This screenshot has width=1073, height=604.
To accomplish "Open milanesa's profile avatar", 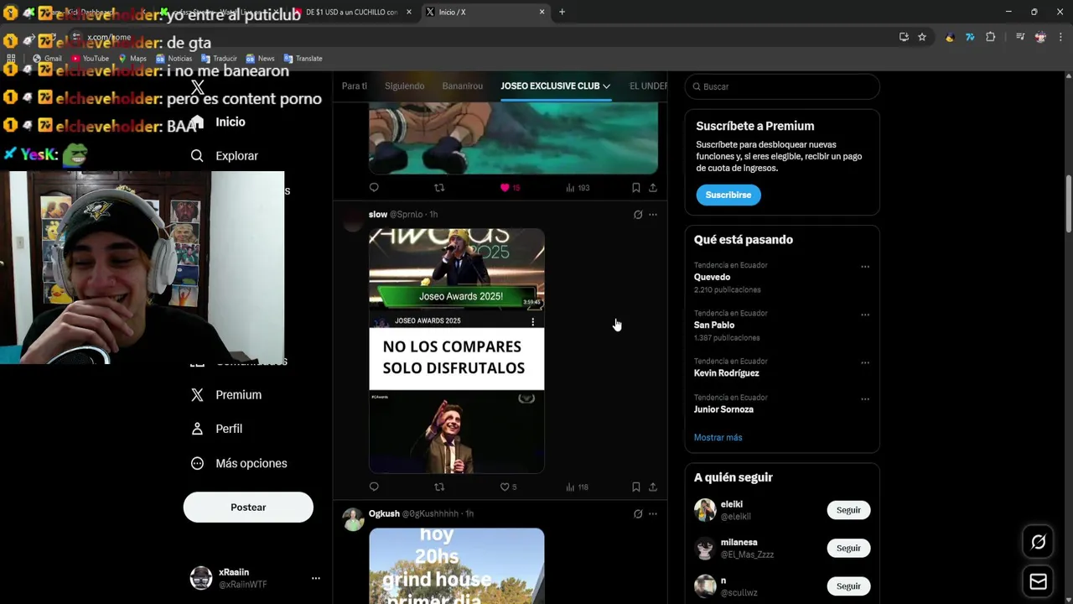I will [x=705, y=548].
